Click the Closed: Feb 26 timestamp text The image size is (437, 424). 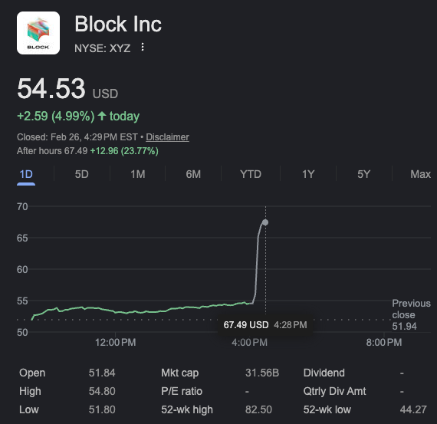click(x=77, y=137)
